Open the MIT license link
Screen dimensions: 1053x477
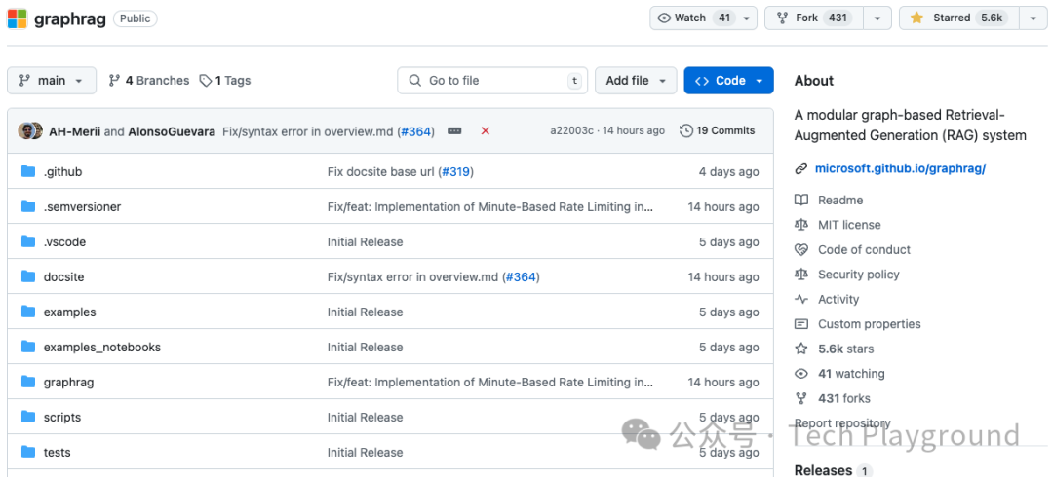[x=849, y=225]
